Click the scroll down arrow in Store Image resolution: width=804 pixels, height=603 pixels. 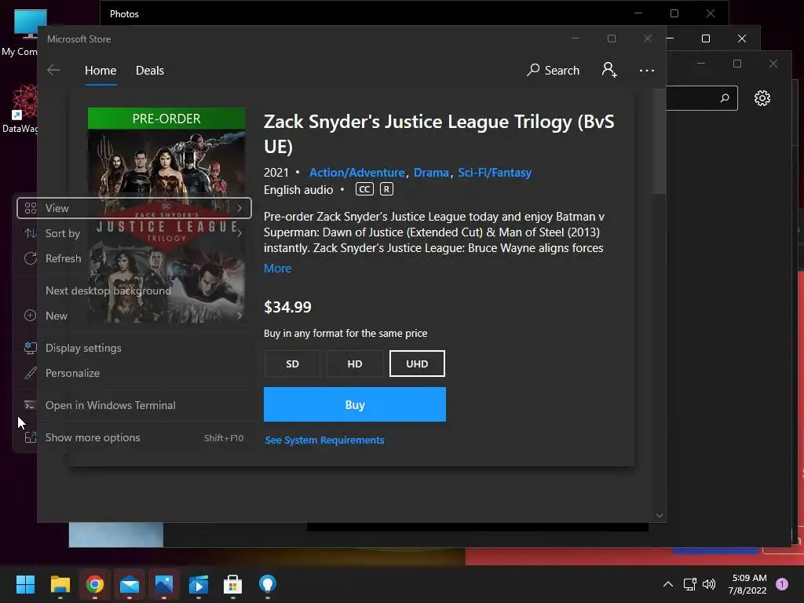tap(660, 515)
